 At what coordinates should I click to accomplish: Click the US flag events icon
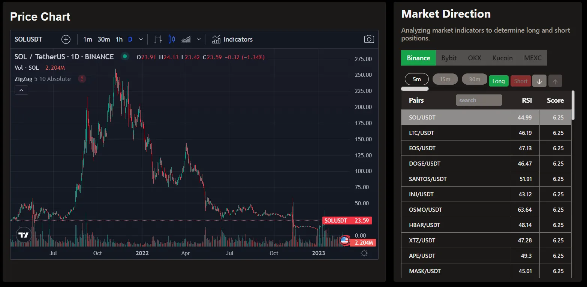345,240
